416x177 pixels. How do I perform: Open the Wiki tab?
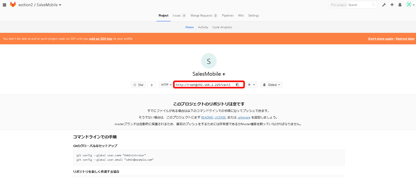(241, 16)
